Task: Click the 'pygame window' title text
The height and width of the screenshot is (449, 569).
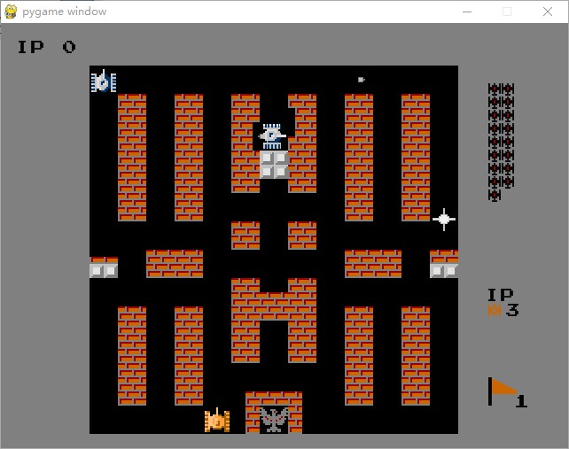Action: (x=64, y=12)
